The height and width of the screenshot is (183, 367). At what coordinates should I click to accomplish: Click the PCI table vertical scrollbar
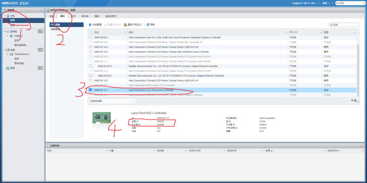[x=358, y=70]
